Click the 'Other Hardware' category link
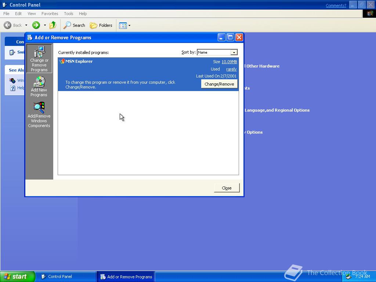The height and width of the screenshot is (282, 376). 262,66
